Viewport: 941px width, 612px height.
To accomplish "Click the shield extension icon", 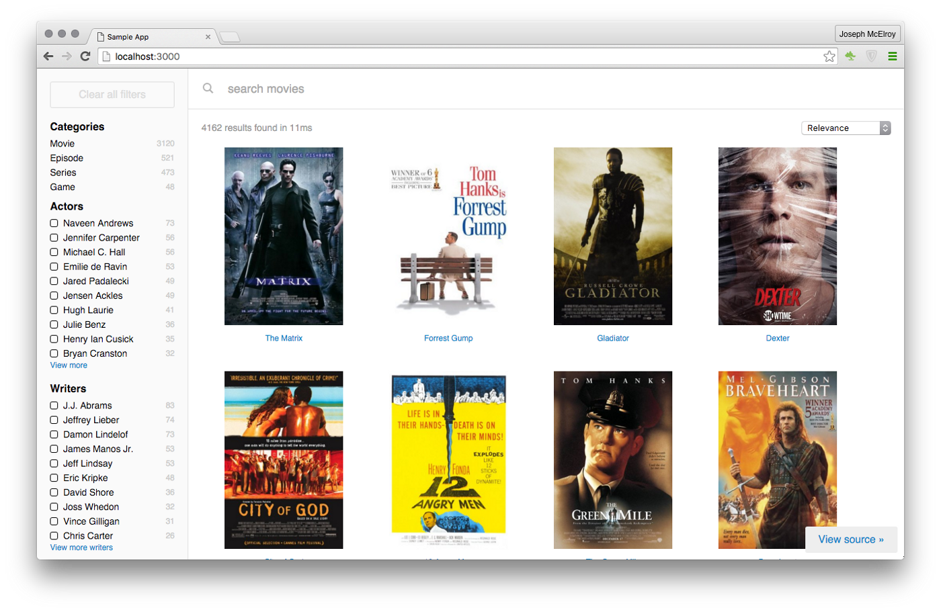I will (872, 56).
